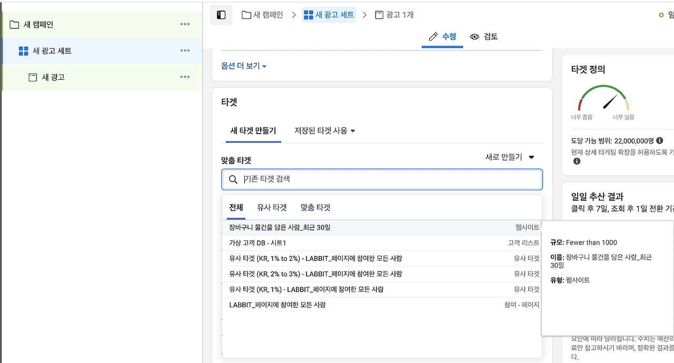Click the ad icon in breadcrumb
The image size is (674, 363).
click(379, 15)
